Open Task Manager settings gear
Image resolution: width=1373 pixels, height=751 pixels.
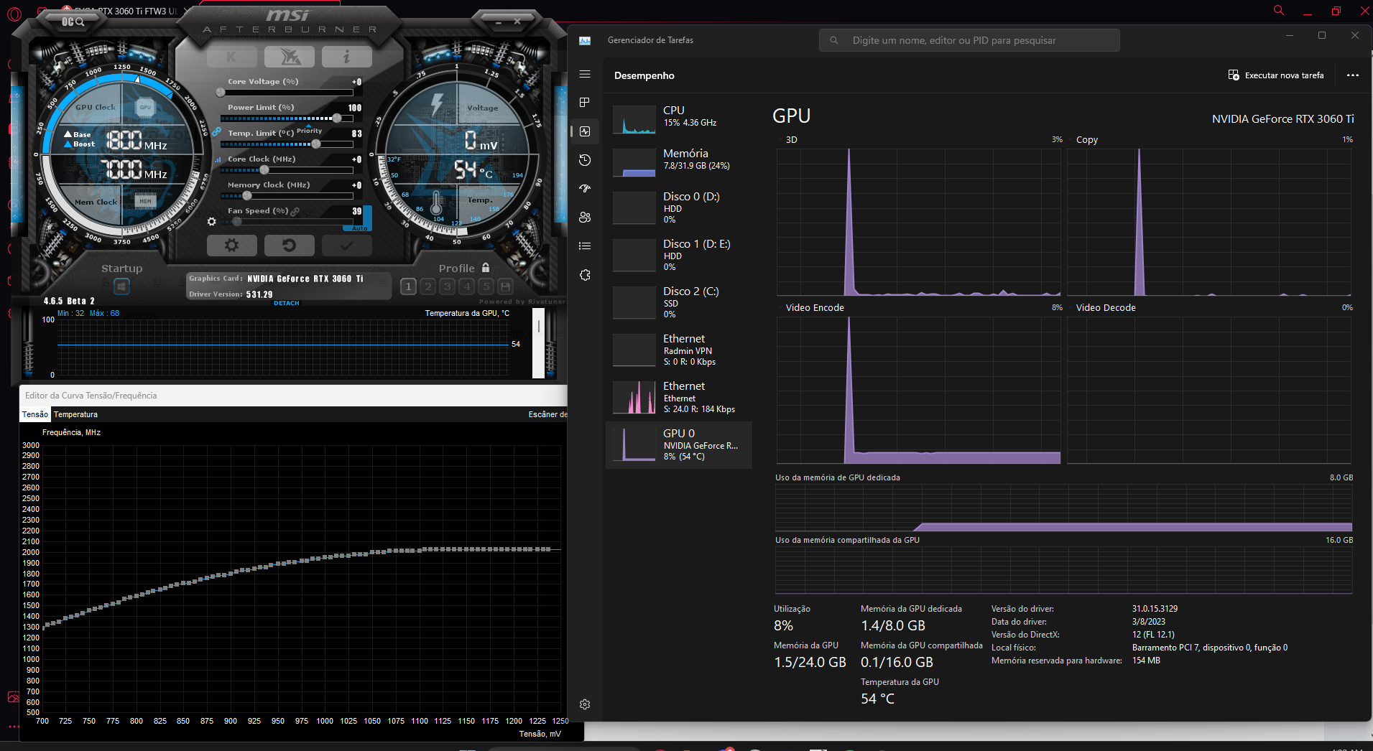(x=585, y=704)
